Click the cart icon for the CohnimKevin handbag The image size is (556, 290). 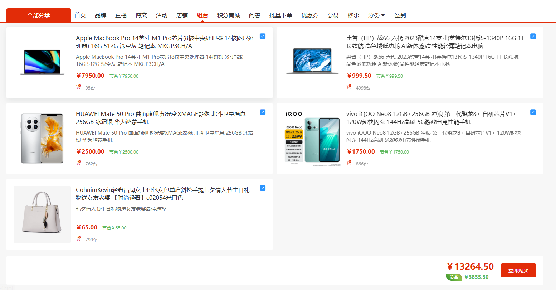[78, 238]
